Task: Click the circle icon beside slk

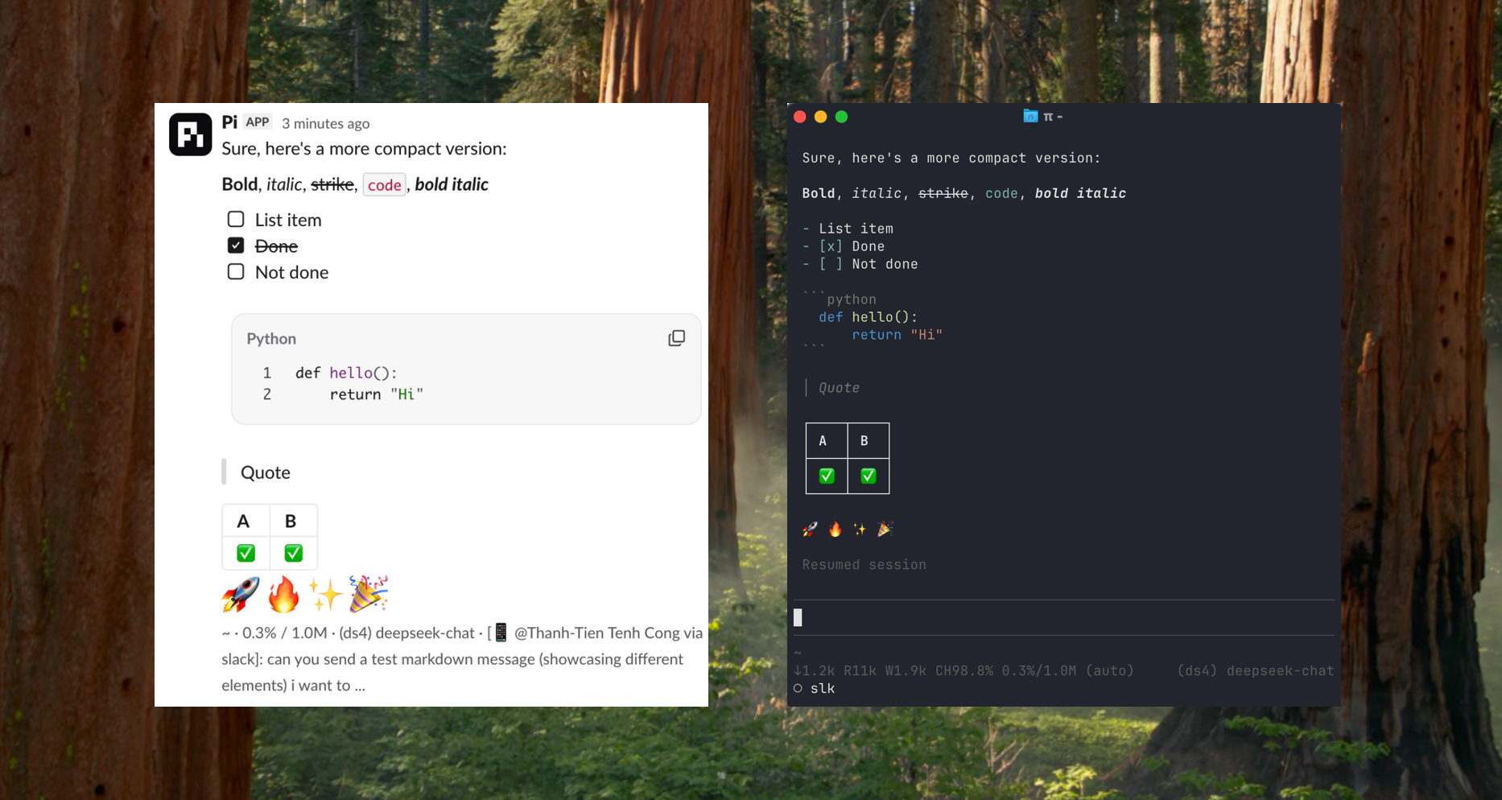Action: click(x=798, y=688)
